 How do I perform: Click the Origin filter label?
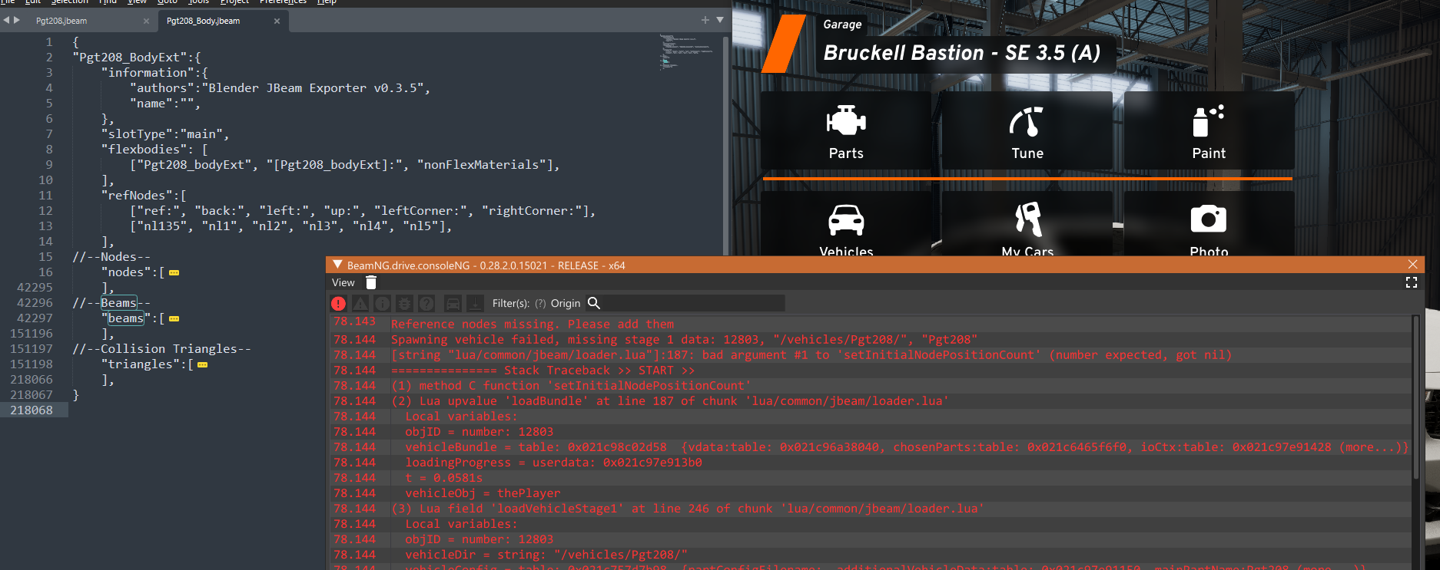point(566,304)
